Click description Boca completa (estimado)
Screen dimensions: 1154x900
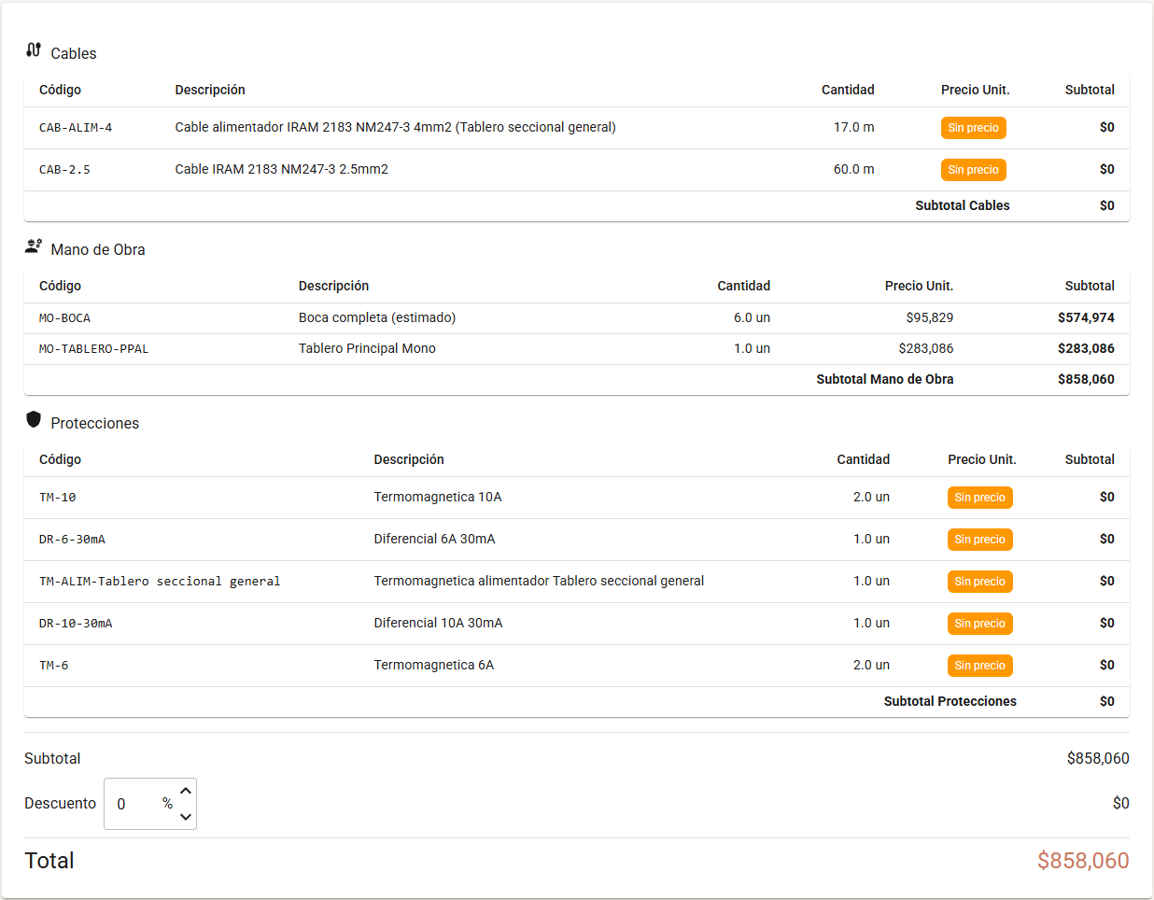tap(377, 317)
